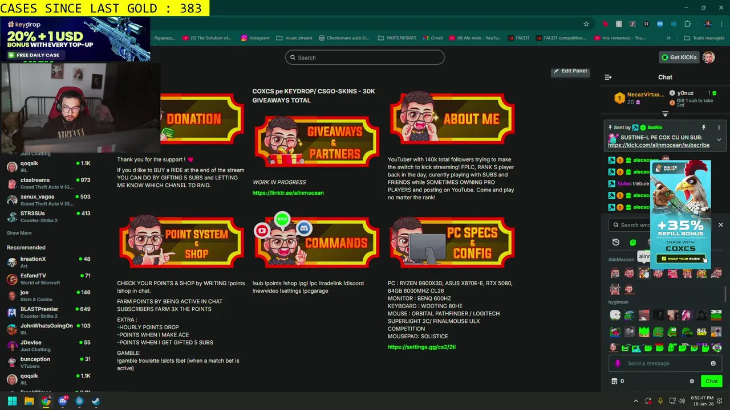Image resolution: width=730 pixels, height=410 pixels.
Task: Click the Send a message input
Action: point(664,363)
